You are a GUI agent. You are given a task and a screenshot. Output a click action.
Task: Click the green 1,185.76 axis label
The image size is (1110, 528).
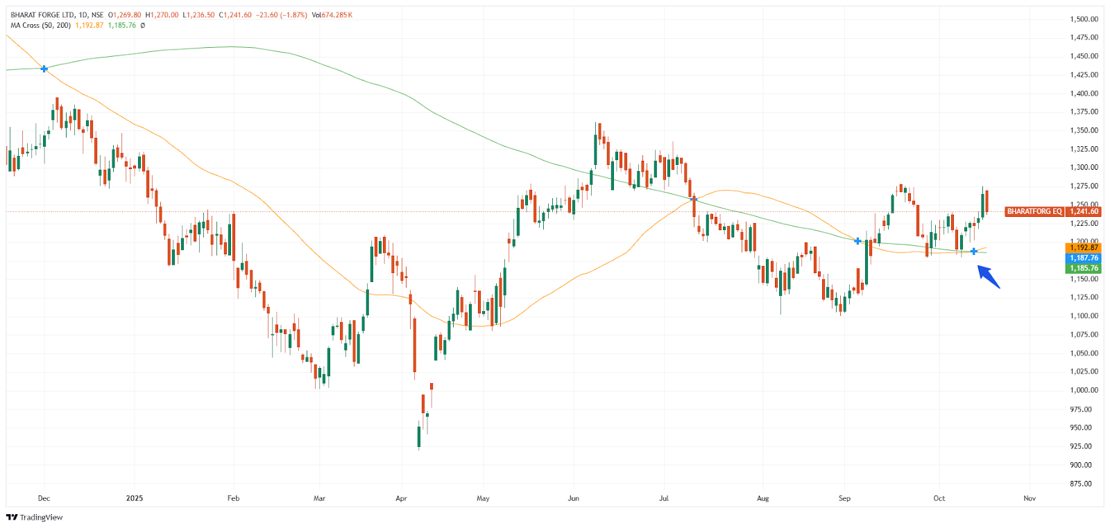1084,268
